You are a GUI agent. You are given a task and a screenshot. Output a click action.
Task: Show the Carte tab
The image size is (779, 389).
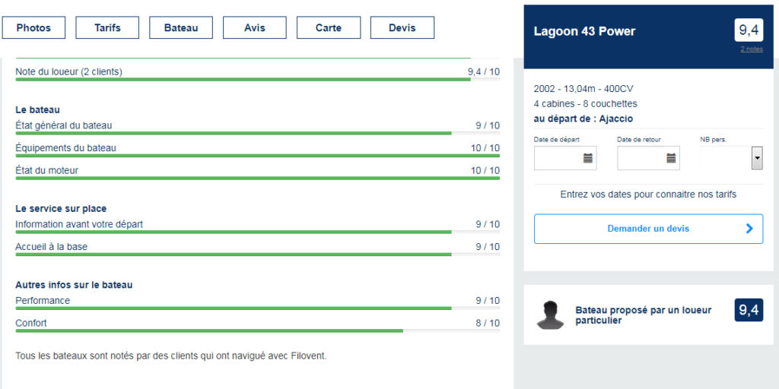point(329,28)
